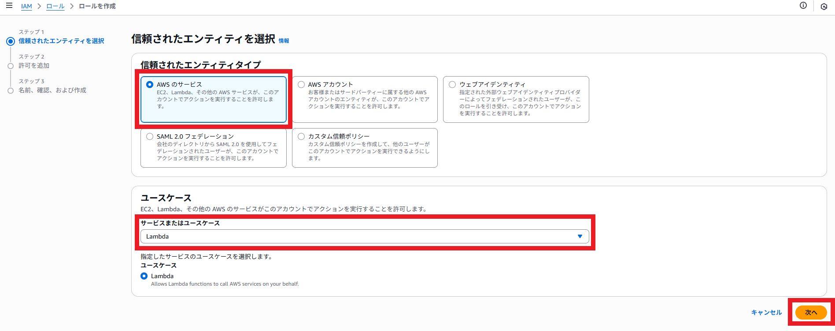835x331 pixels.
Task: Choose SAML 2.0 フェデレーション entity type
Action: [x=150, y=136]
